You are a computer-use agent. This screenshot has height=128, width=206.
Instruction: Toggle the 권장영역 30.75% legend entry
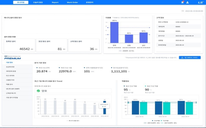[126, 51]
